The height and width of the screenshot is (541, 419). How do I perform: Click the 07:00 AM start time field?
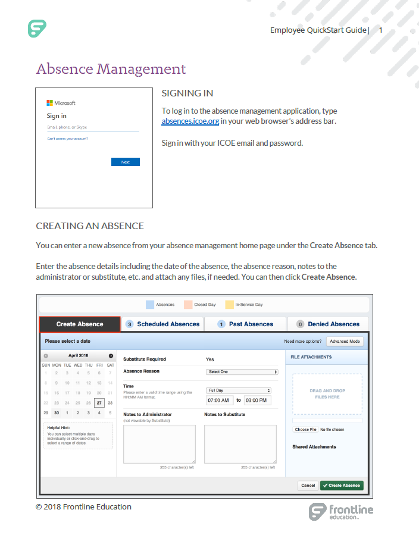click(x=219, y=400)
